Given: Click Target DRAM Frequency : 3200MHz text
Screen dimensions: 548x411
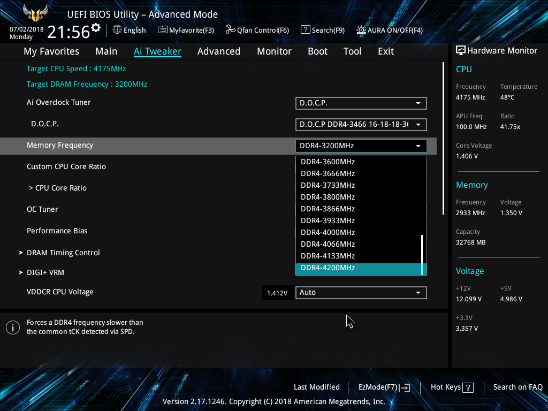Looking at the screenshot, I should (x=87, y=84).
